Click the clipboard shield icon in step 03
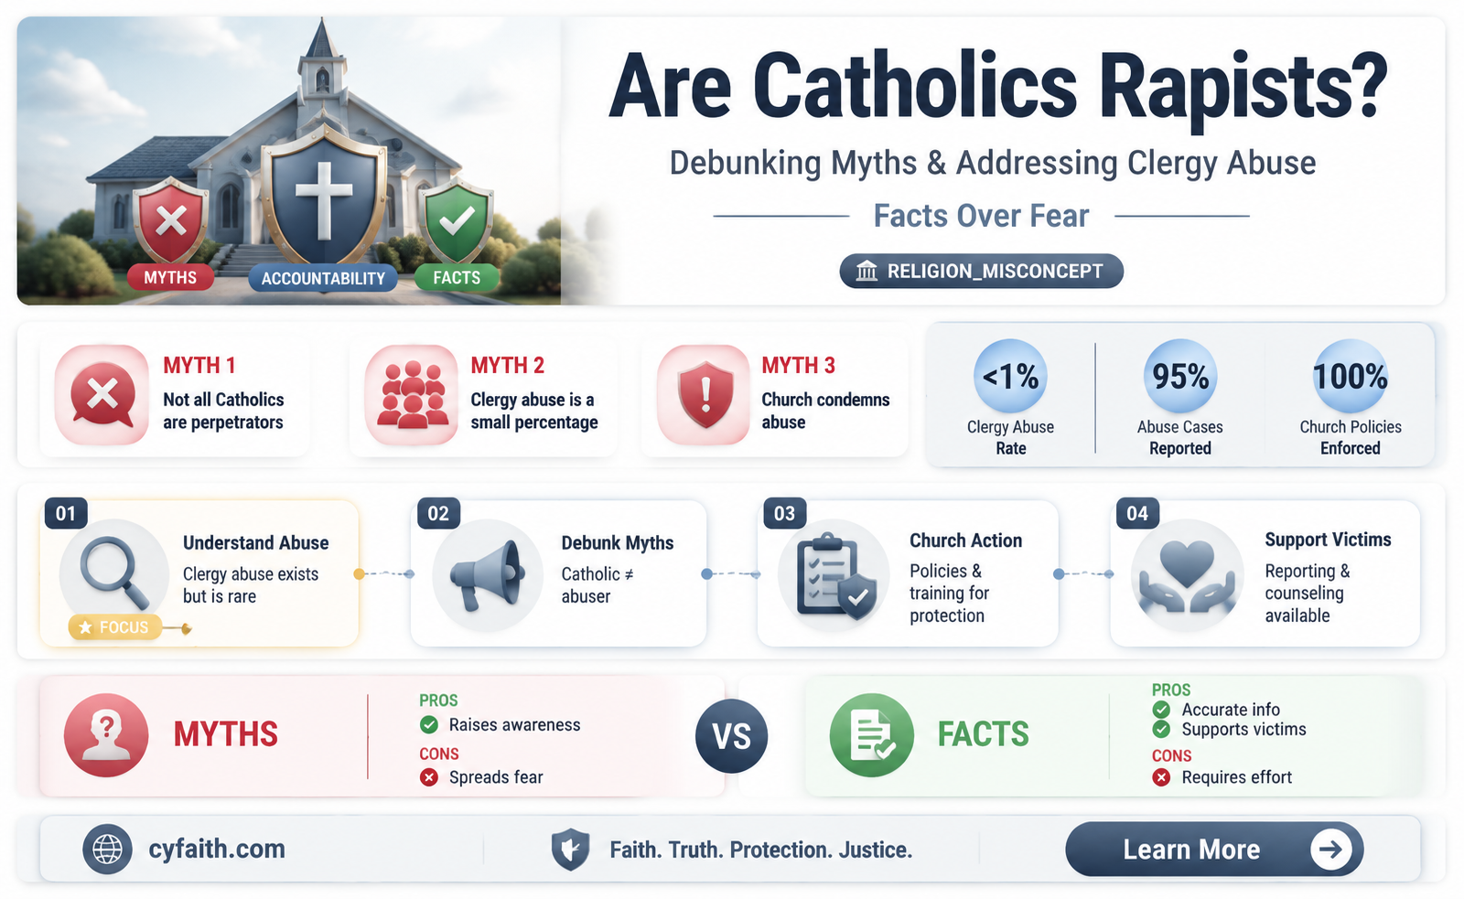Screen dimensions: 1464x899 click(834, 575)
